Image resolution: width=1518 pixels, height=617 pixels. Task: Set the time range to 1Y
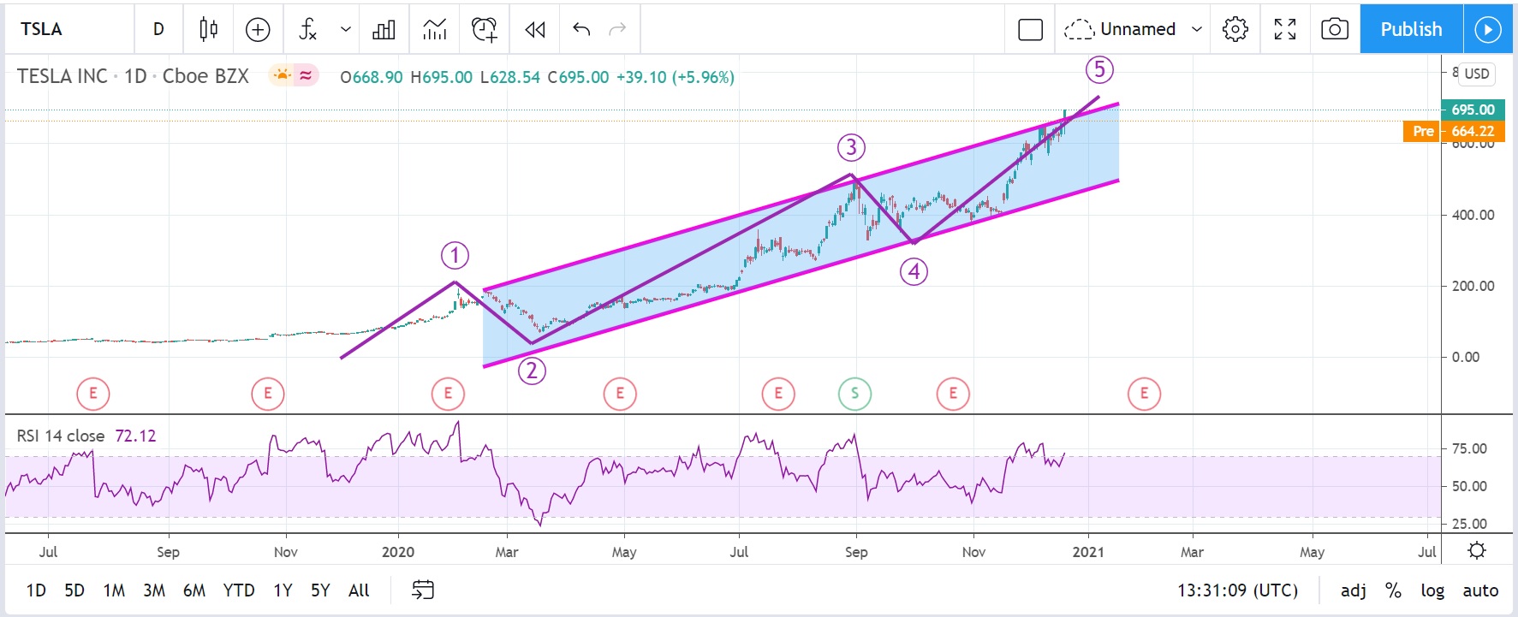pyautogui.click(x=283, y=590)
